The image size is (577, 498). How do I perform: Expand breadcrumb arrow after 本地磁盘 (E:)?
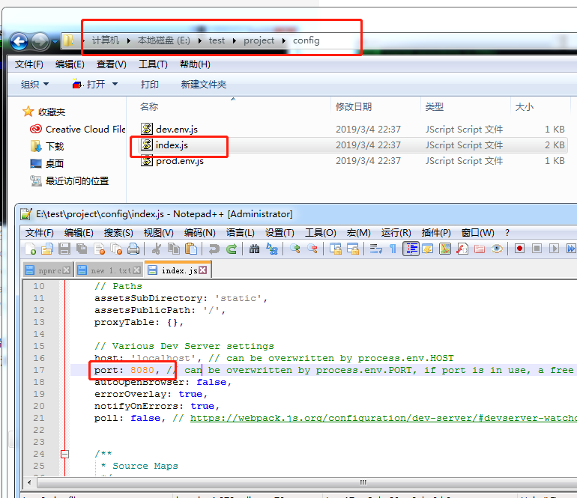coord(200,40)
